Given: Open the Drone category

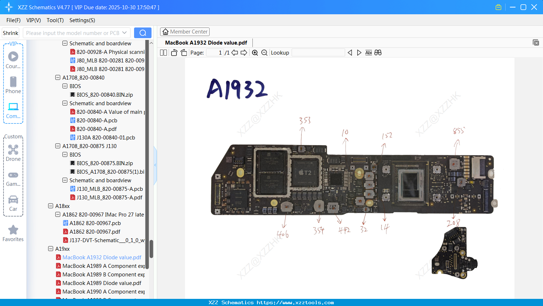Looking at the screenshot, I should 13,153.
